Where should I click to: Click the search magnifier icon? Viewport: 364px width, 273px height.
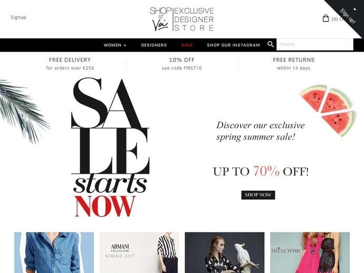271,44
